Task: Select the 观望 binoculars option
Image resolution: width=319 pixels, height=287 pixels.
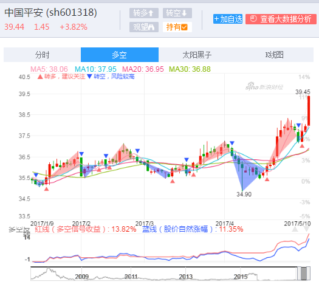Action: [x=144, y=27]
